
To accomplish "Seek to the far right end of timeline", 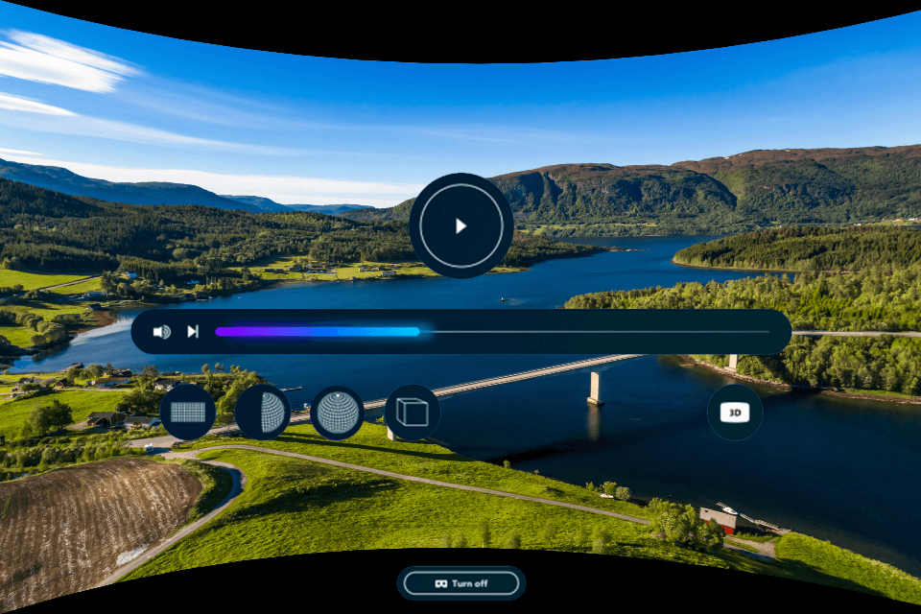I will click(767, 332).
